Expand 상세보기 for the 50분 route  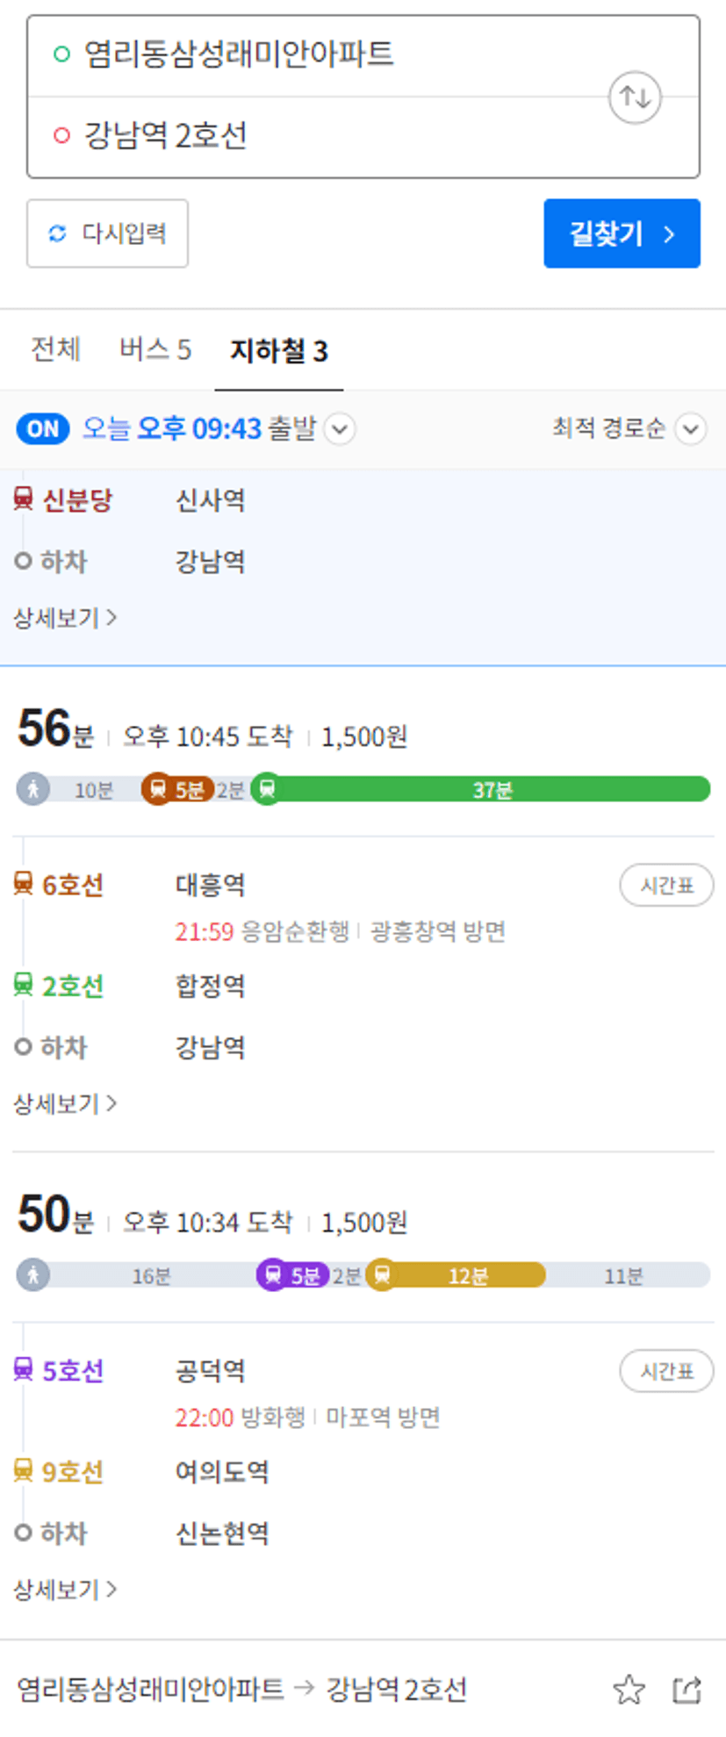tap(65, 1590)
